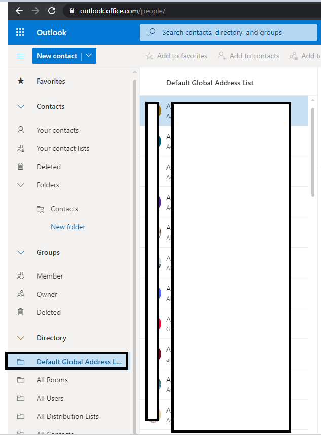Viewport: 321px width, 435px height.
Task: Click the Your contacts person icon
Action: point(21,130)
